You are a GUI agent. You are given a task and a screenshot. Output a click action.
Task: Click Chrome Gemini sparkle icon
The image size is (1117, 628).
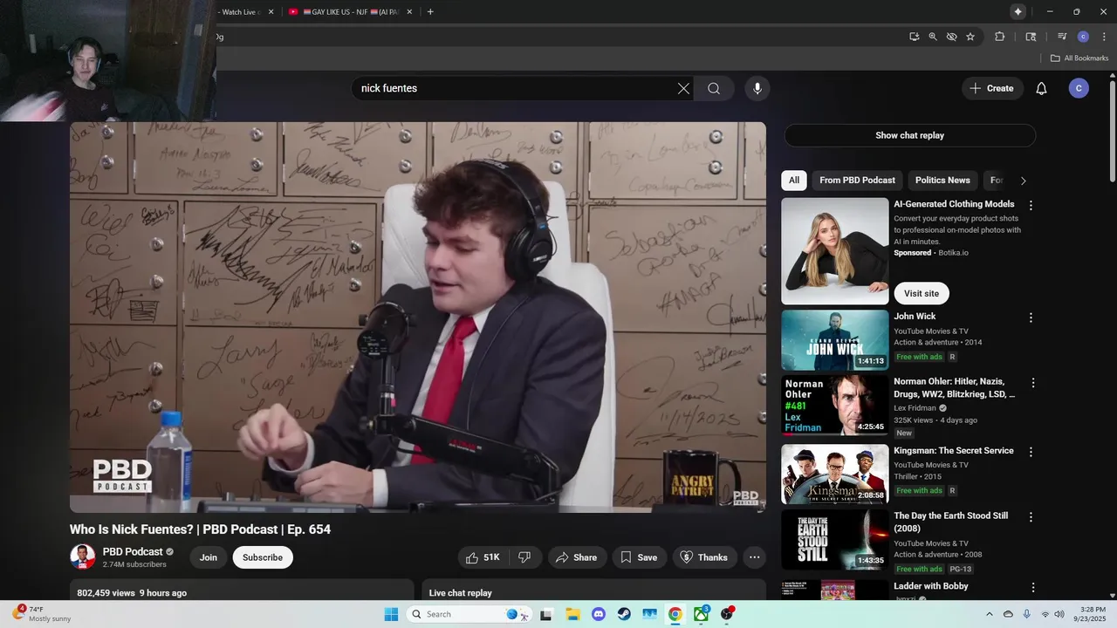1018,11
